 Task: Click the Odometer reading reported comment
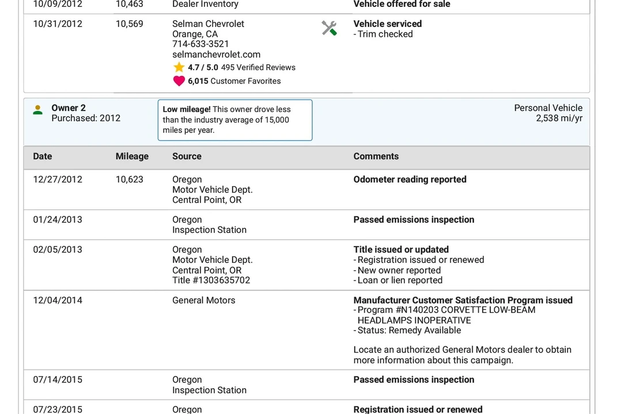tap(410, 179)
